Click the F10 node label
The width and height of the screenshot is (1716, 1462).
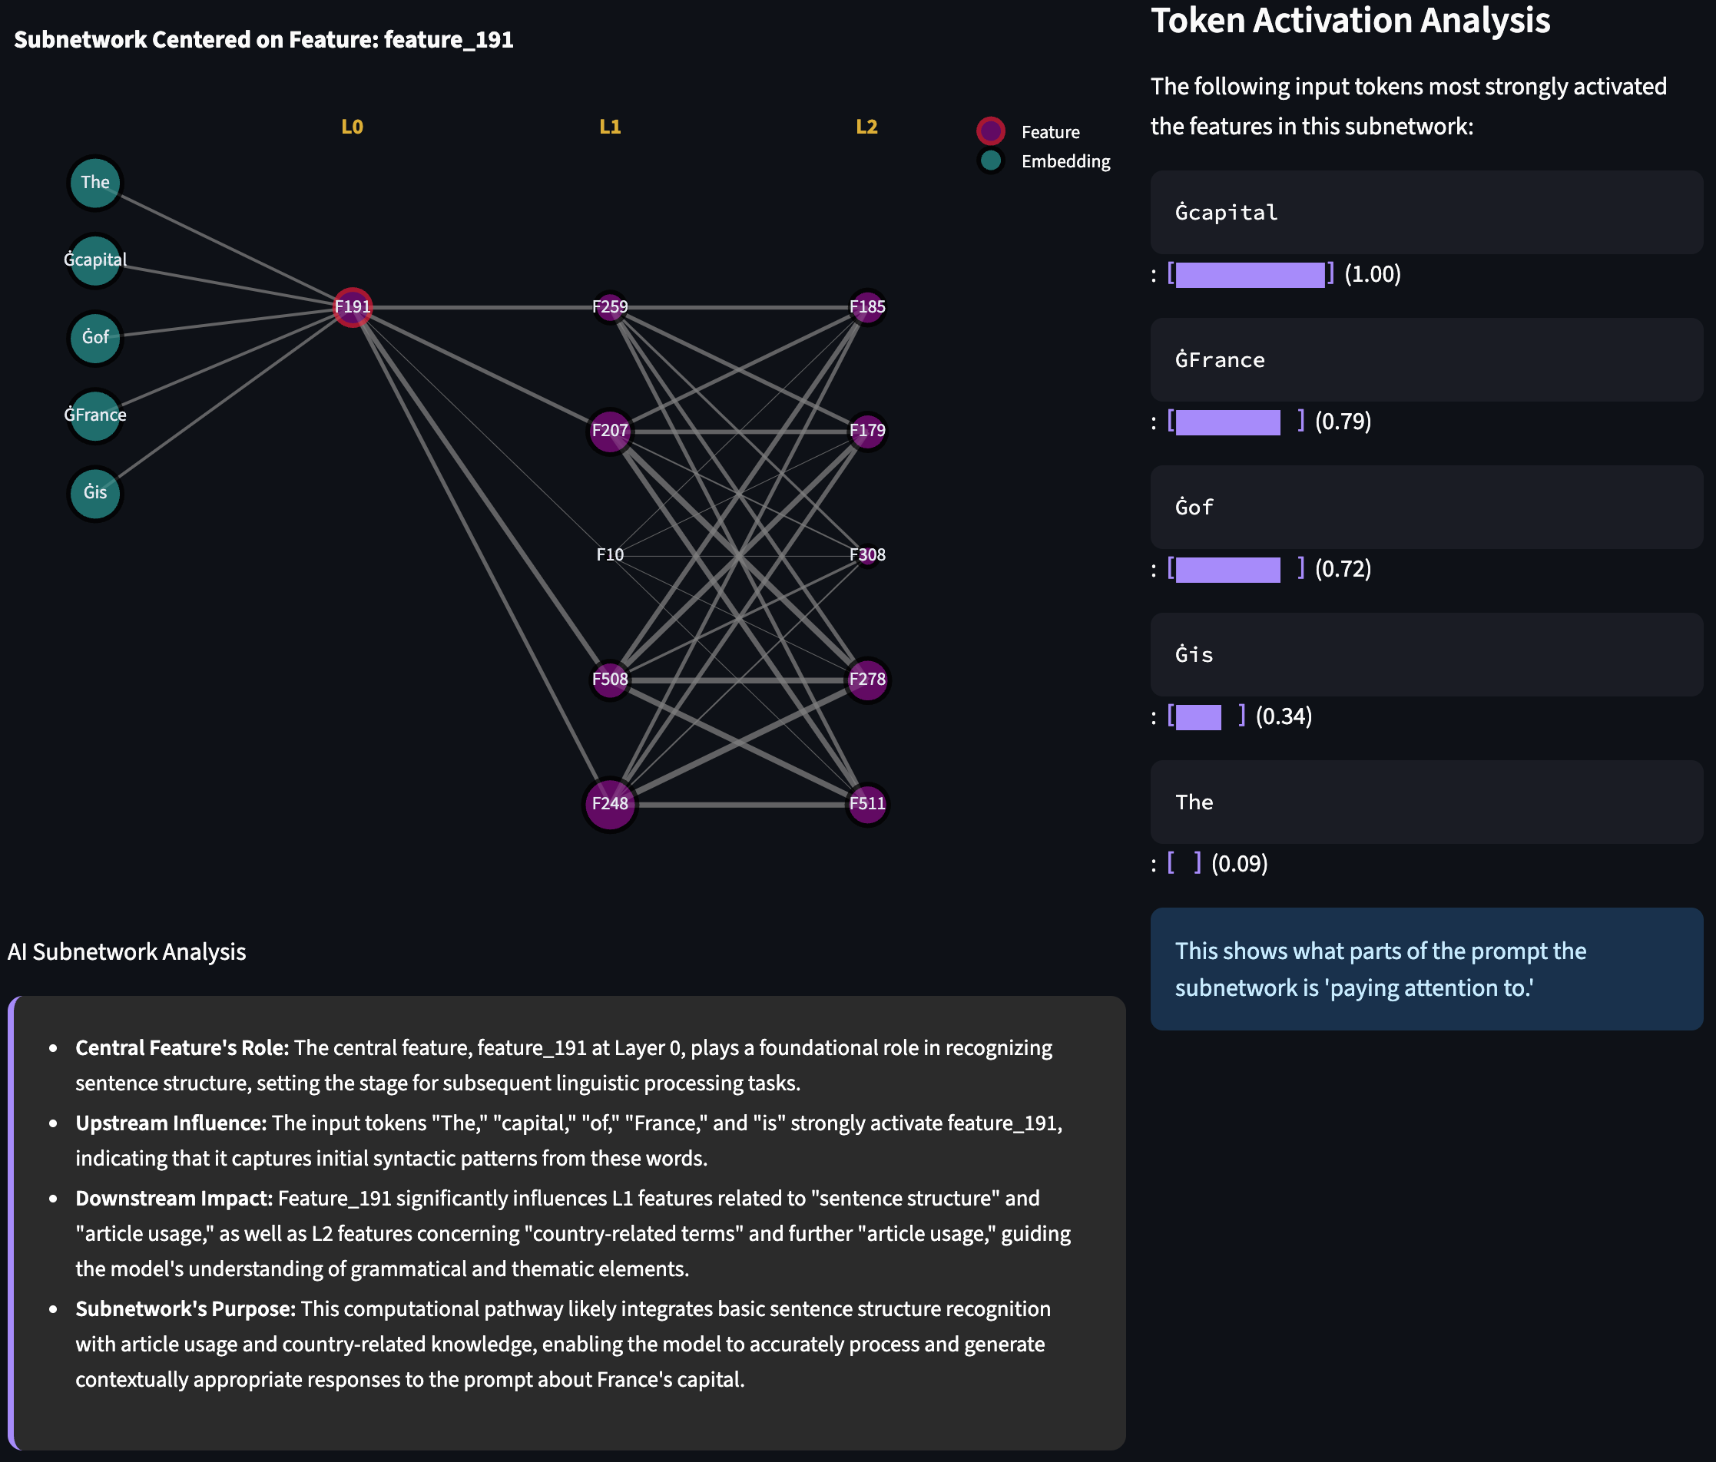610,554
